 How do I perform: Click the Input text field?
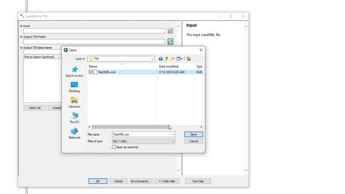coord(94,31)
